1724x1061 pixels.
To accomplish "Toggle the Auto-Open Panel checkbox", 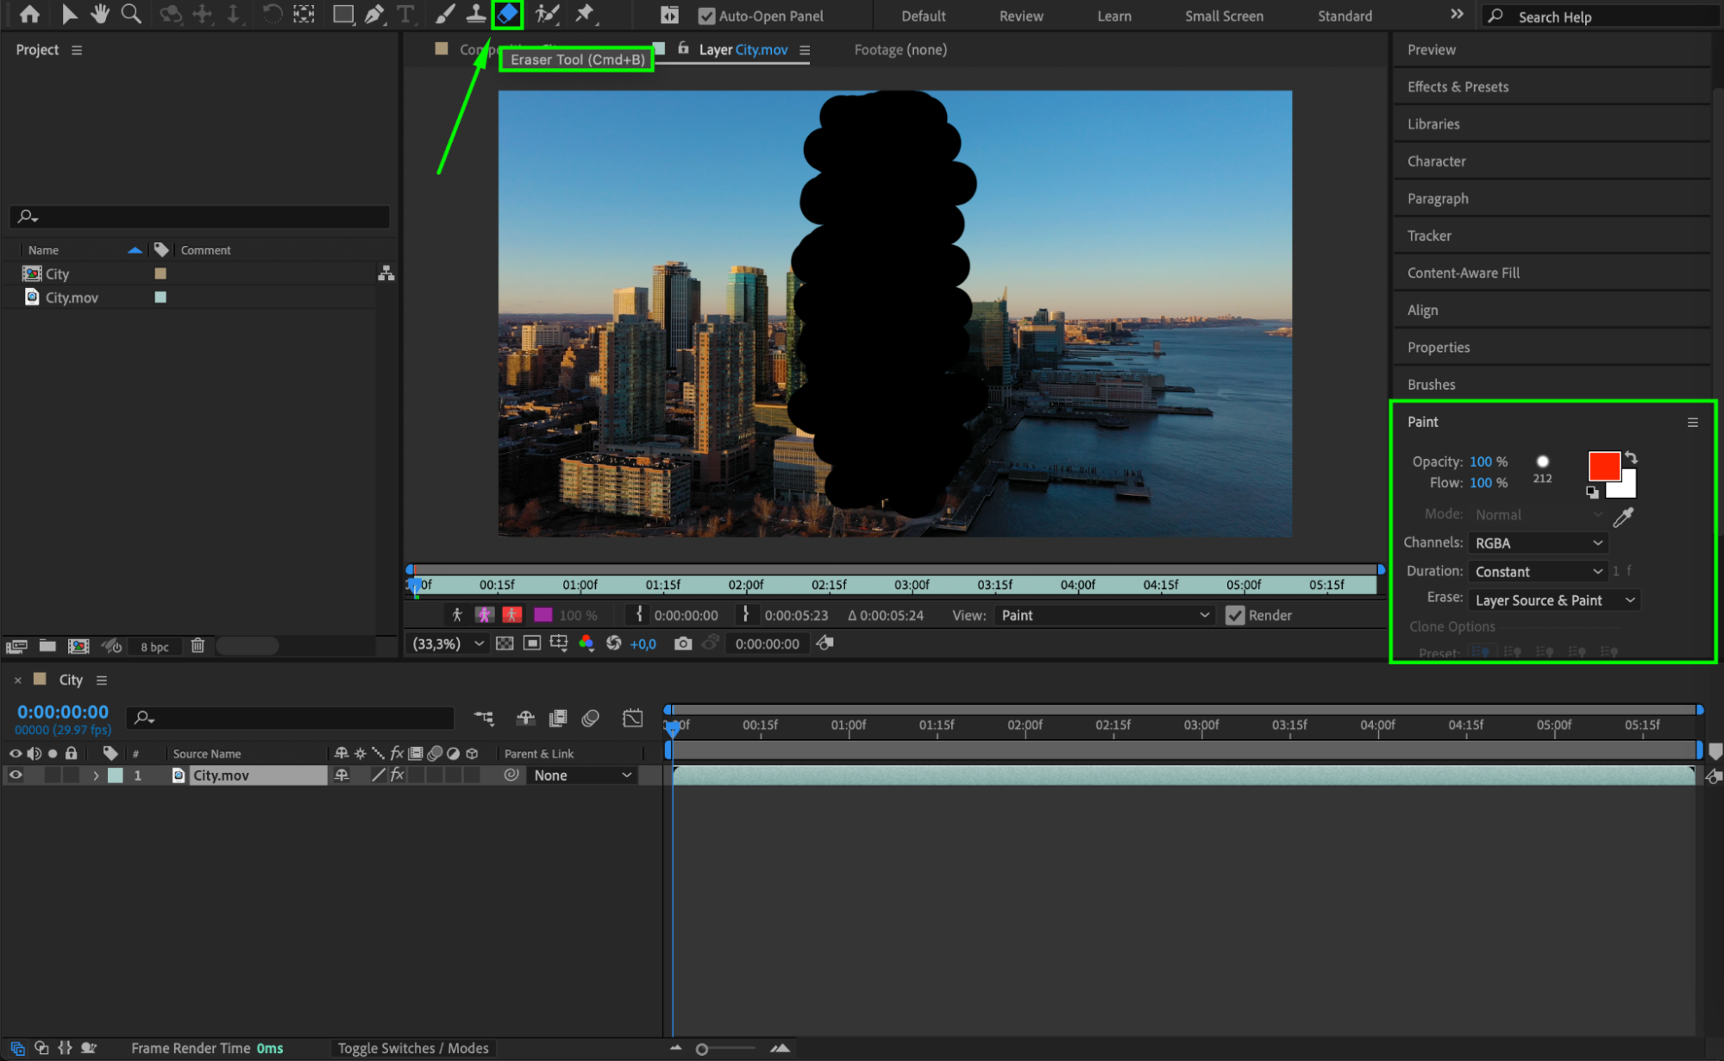I will 706,16.
